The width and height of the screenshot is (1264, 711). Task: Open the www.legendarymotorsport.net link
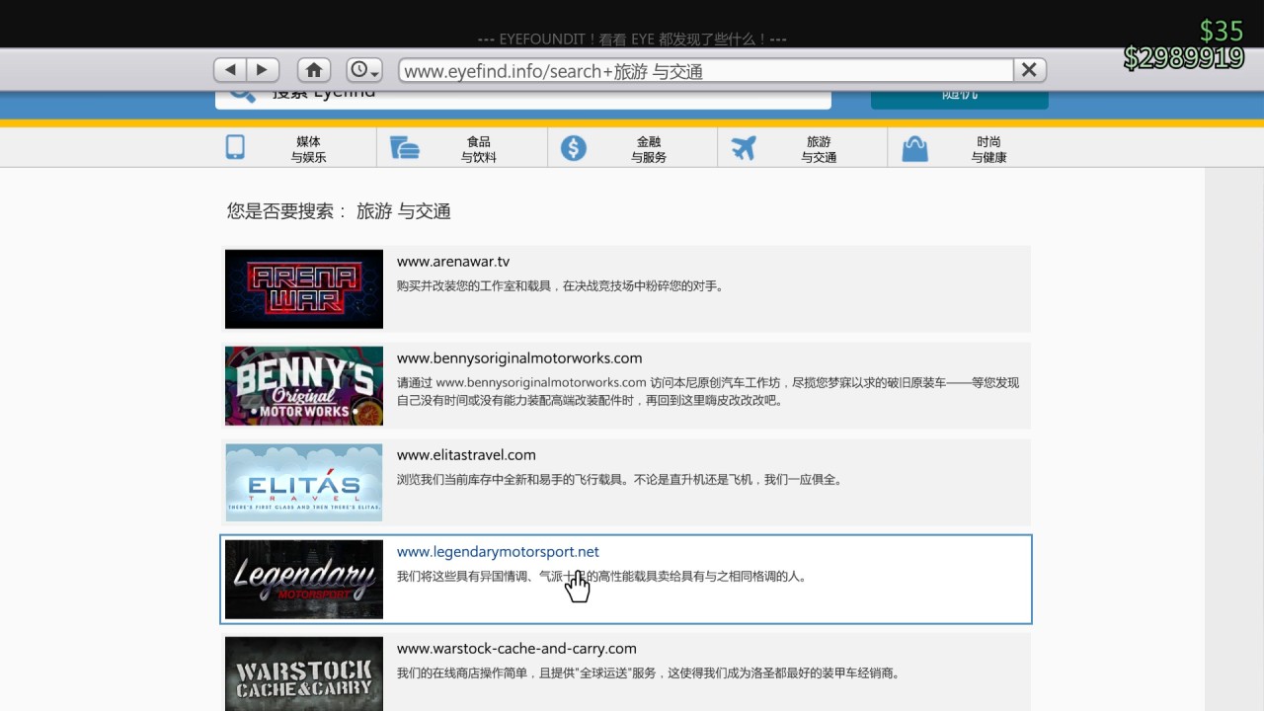498,552
